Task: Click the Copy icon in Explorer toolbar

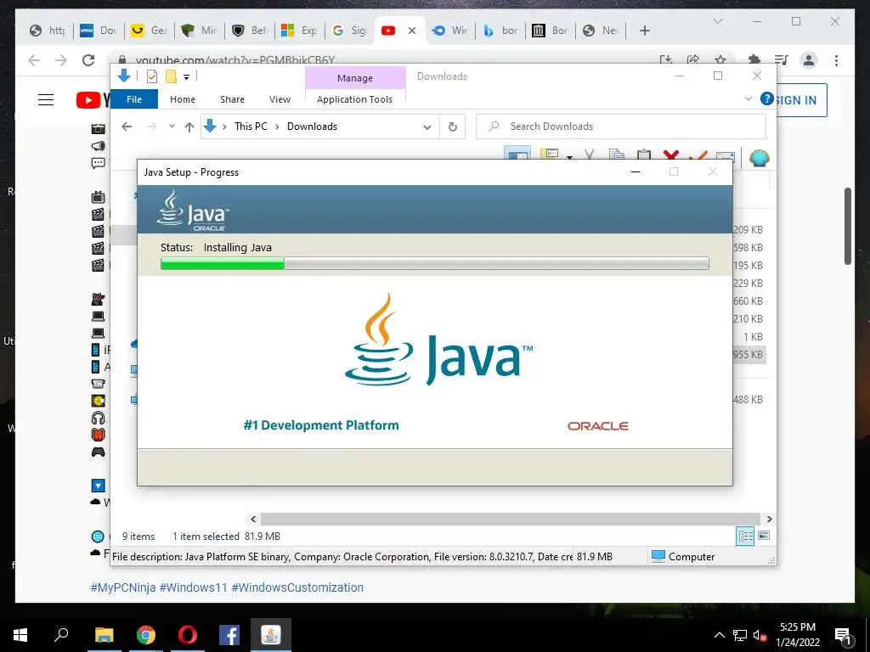Action: click(616, 155)
